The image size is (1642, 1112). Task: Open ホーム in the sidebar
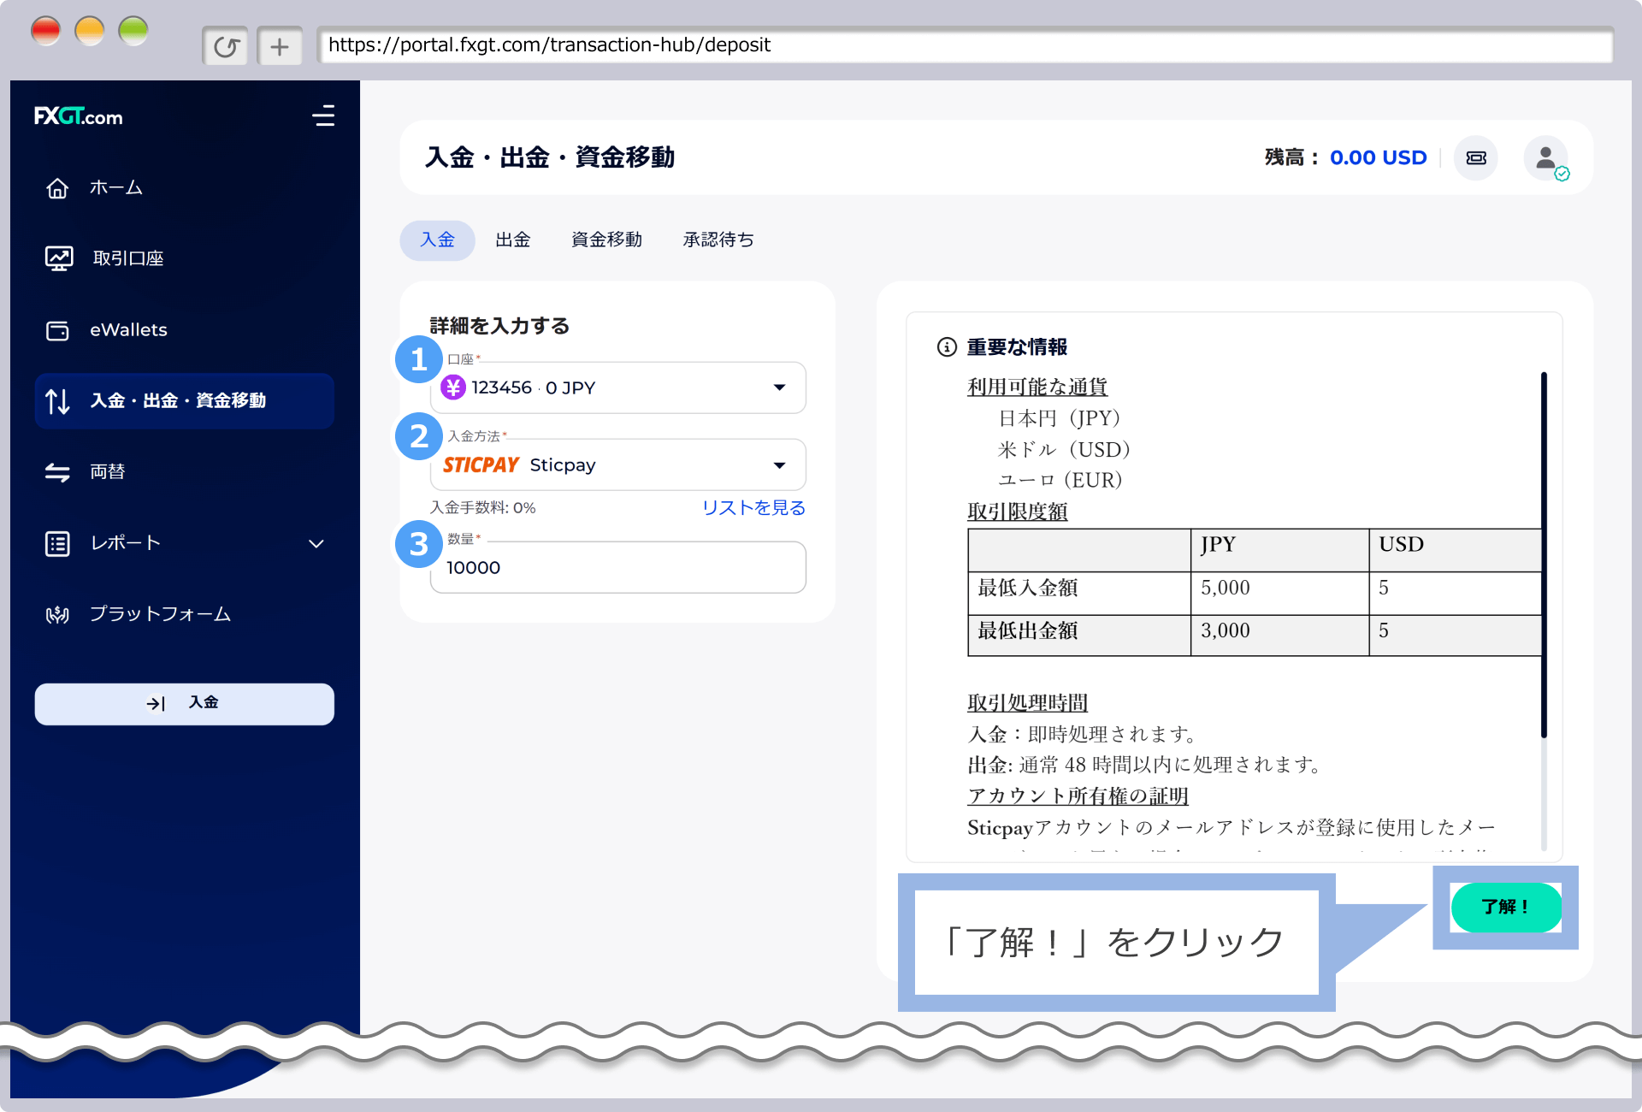pos(184,187)
